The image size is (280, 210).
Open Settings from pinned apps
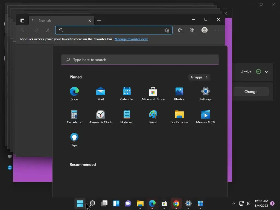point(206,94)
